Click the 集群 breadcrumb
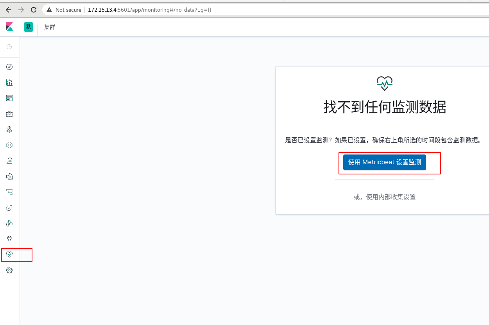Viewport: 489px width, 325px height. (50, 27)
